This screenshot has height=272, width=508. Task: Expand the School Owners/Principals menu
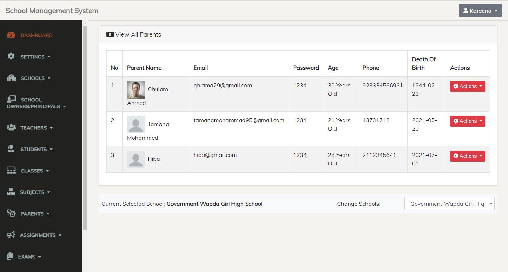[36, 103]
